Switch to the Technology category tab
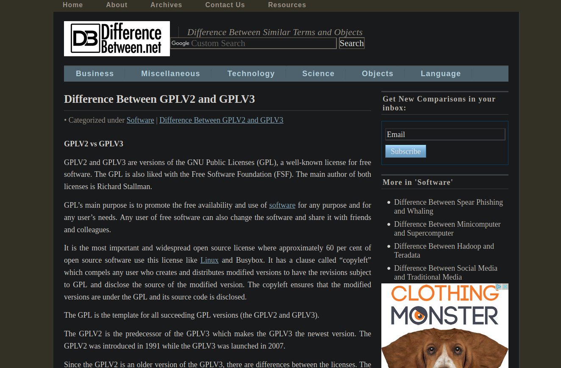The width and height of the screenshot is (561, 368). click(251, 73)
